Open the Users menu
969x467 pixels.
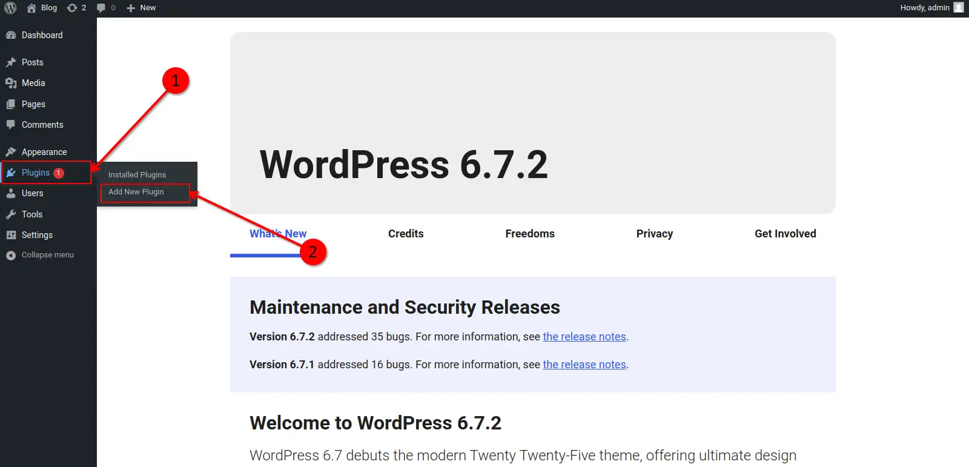pos(32,193)
